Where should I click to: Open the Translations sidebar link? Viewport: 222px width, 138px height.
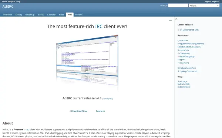tap(183, 63)
